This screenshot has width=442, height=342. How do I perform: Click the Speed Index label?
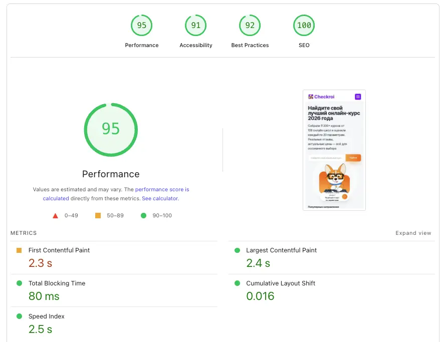tap(46, 316)
